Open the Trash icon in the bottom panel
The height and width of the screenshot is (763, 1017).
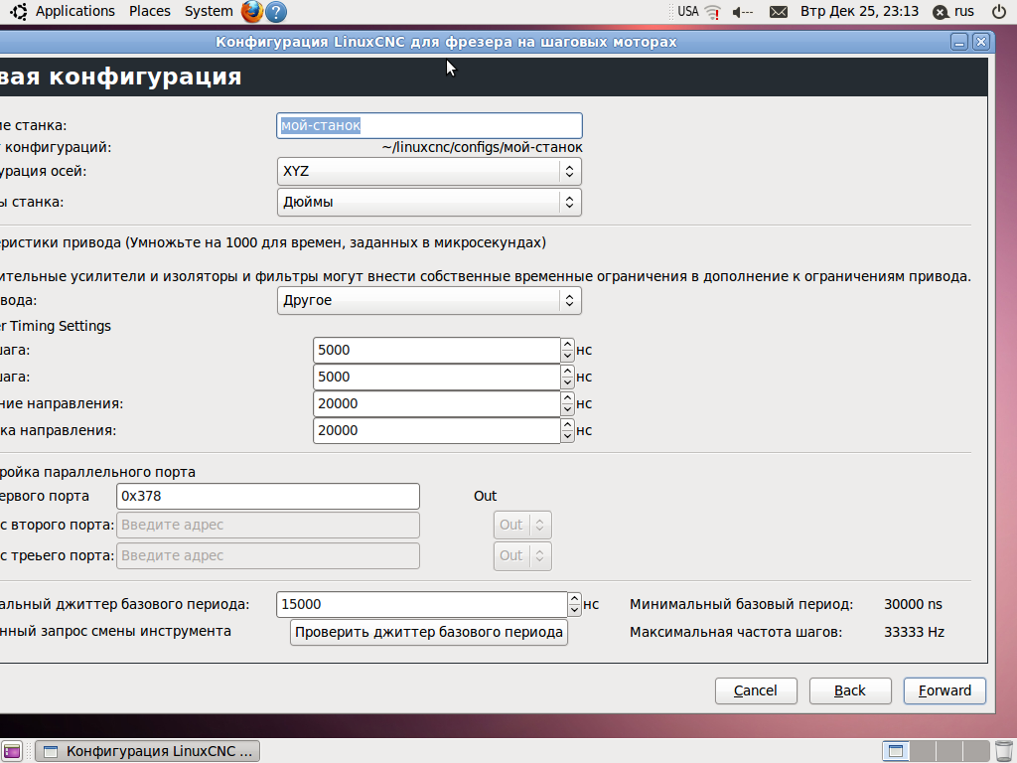[1004, 751]
